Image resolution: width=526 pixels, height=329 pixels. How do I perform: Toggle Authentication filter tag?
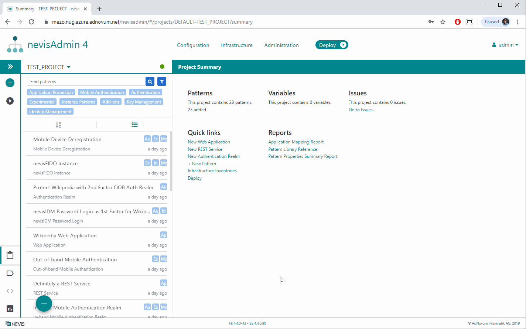146,92
